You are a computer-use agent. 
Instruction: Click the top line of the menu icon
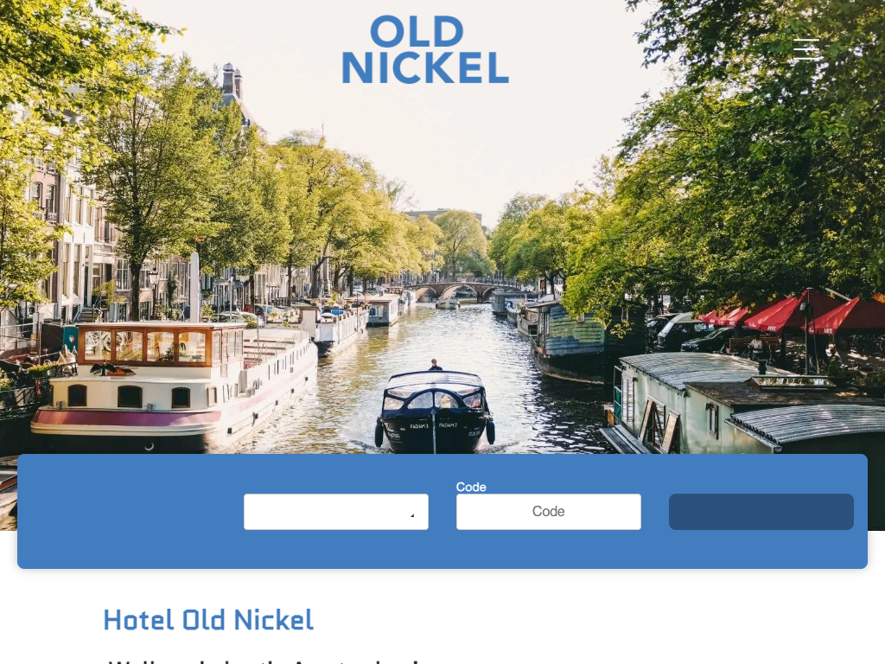tap(806, 40)
